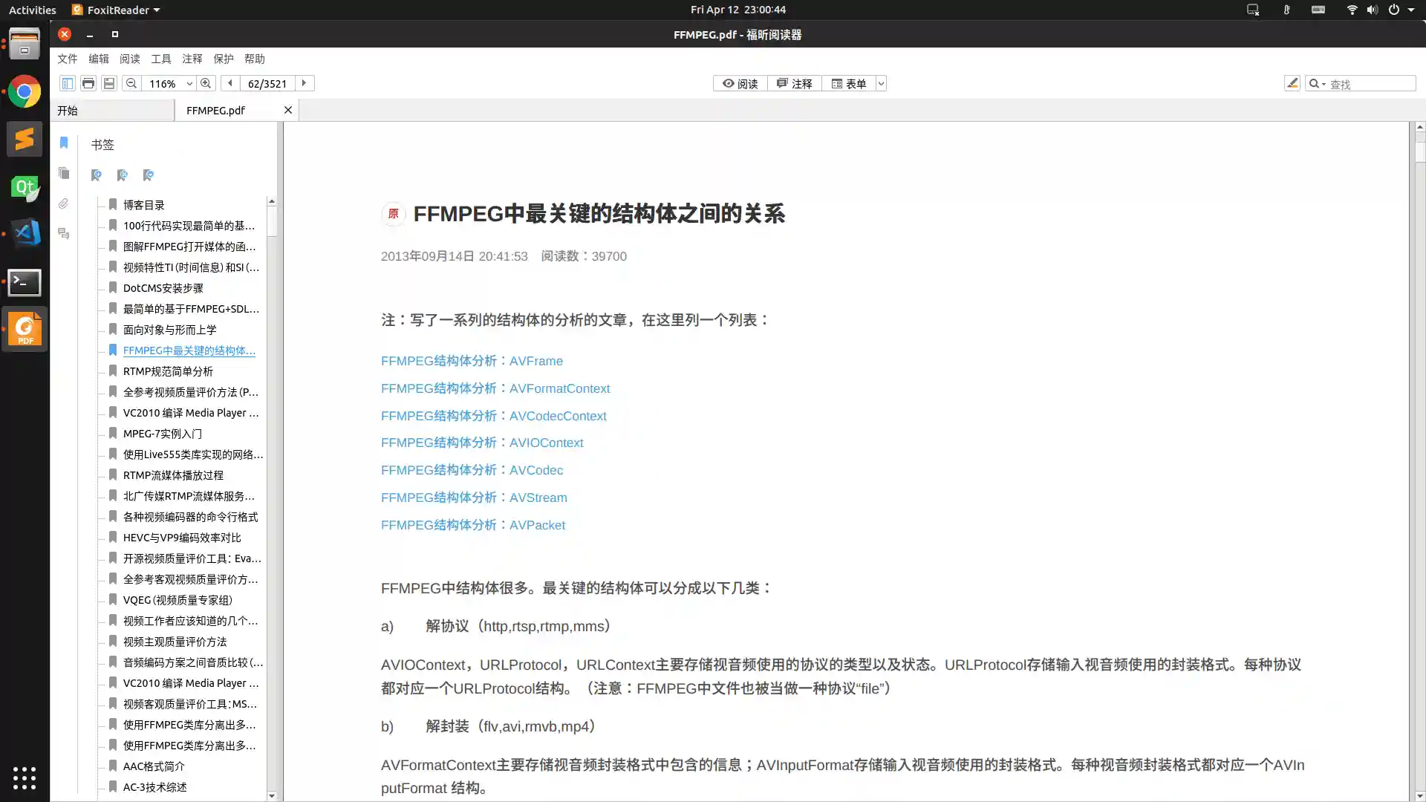The width and height of the screenshot is (1426, 802).
Task: Open the pages thumbnail panel icon
Action: click(x=64, y=173)
